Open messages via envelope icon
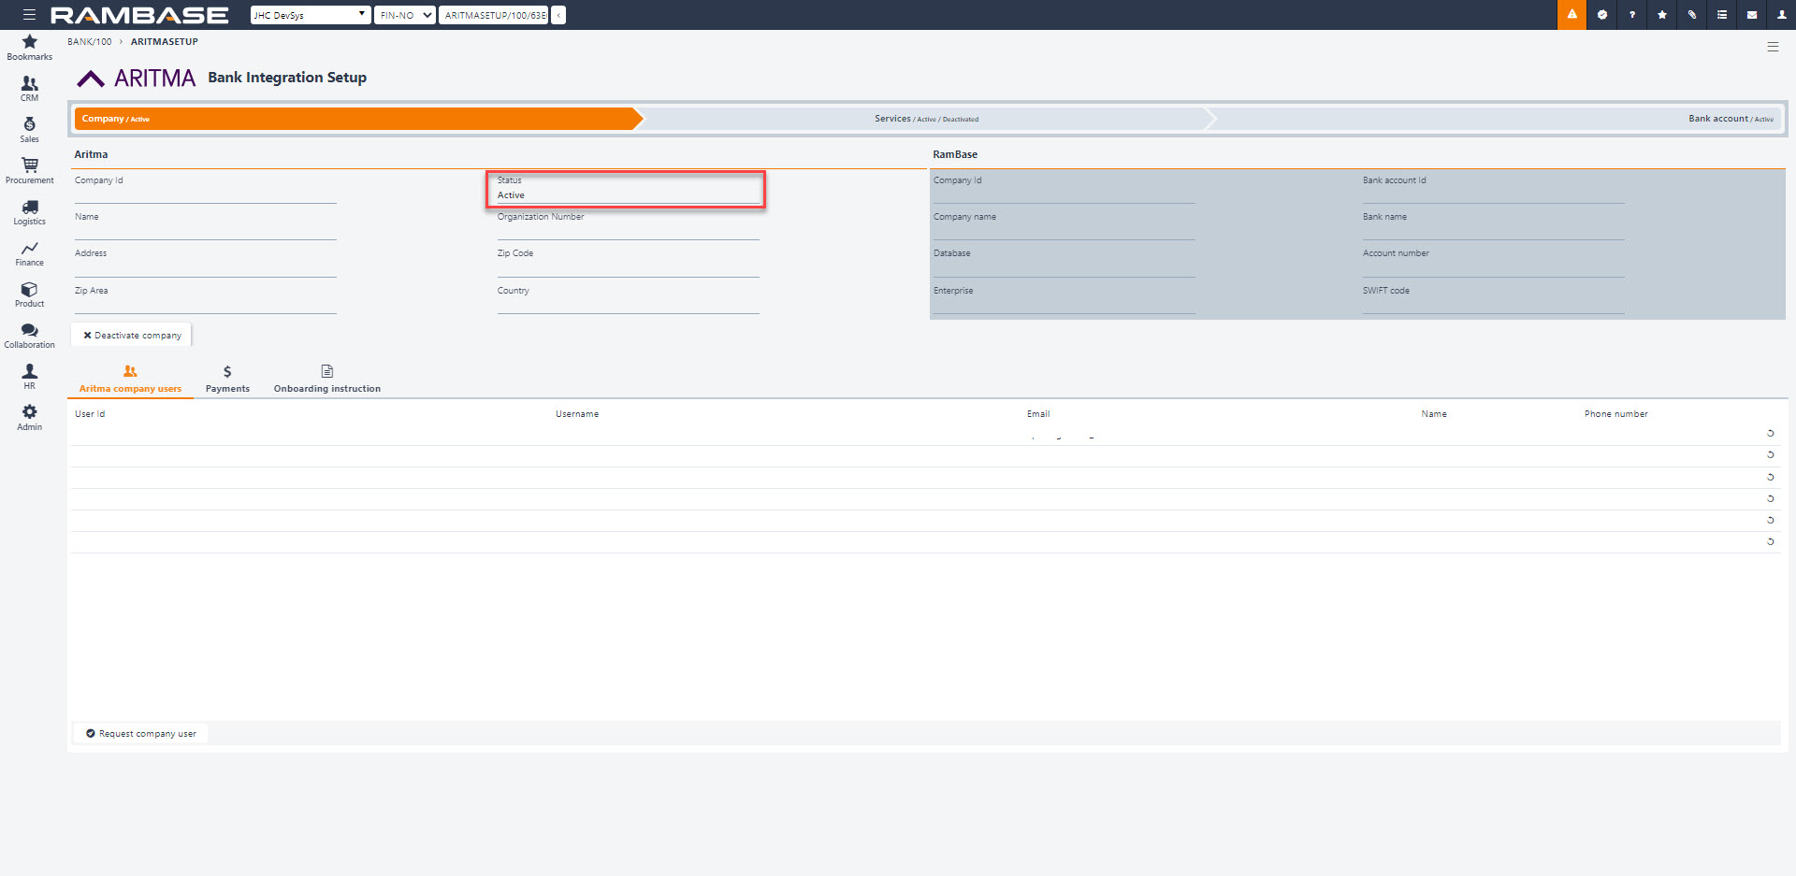1796x876 pixels. tap(1752, 15)
